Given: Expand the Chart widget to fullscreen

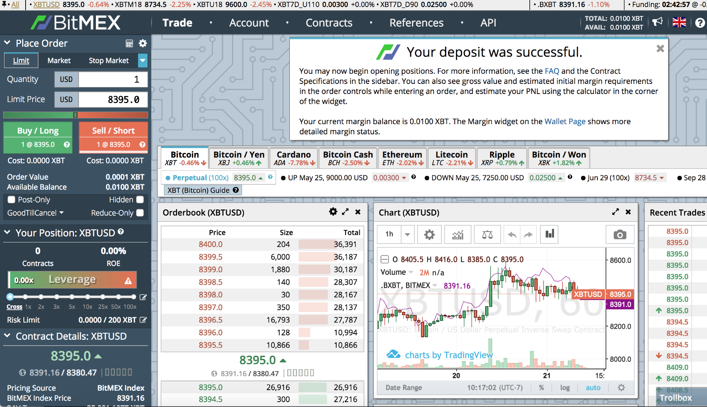Looking at the screenshot, I should [x=616, y=212].
